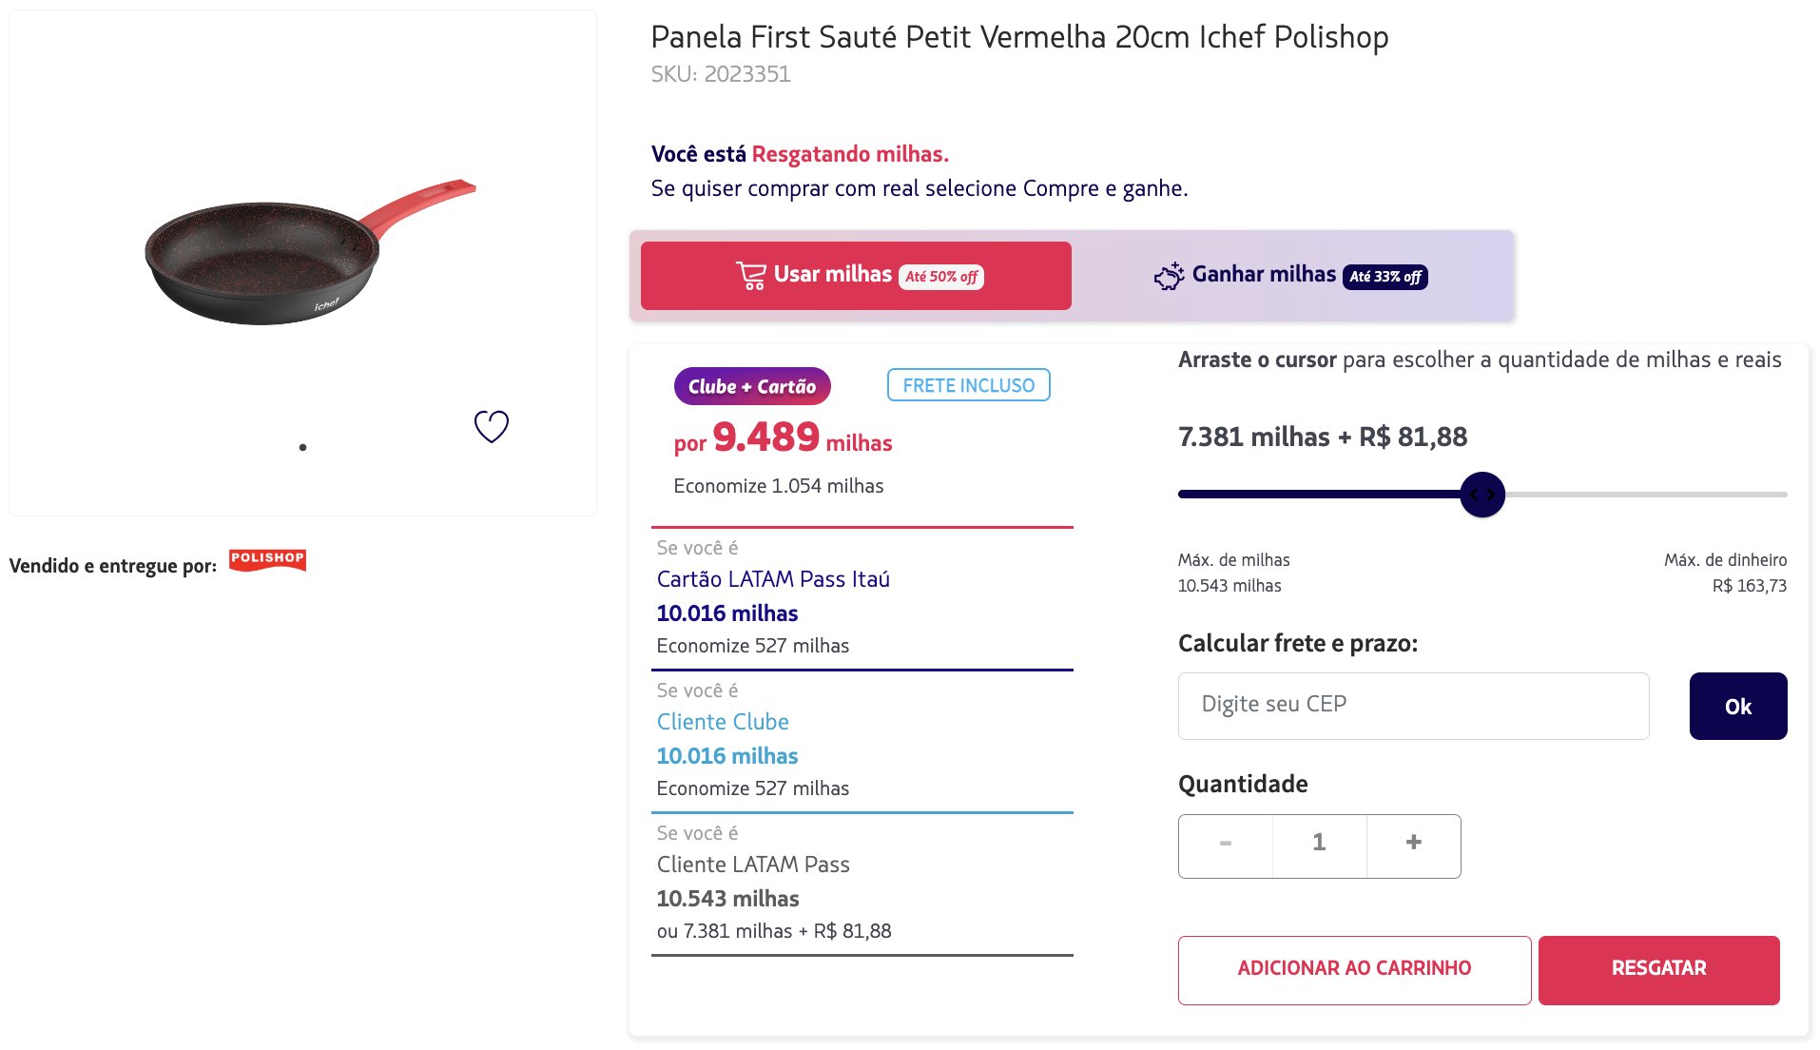Click the image carousel dot indicator
The width and height of the screenshot is (1820, 1050).
click(x=302, y=447)
